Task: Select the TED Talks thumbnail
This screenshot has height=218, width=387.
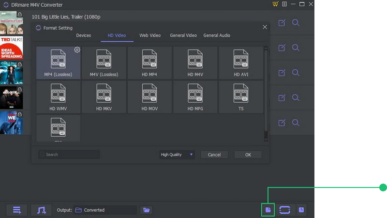Action: 12,47
